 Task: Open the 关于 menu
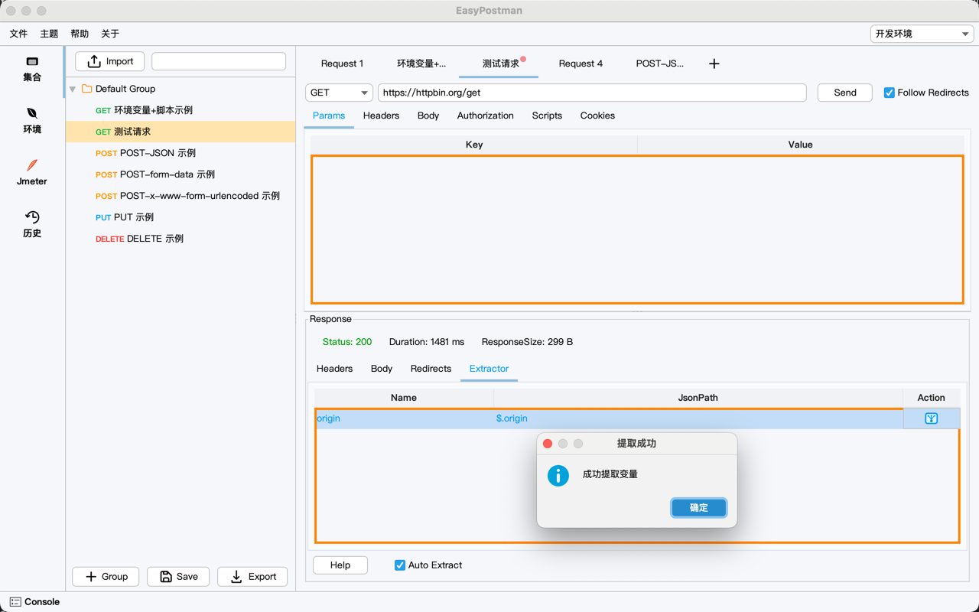coord(110,34)
